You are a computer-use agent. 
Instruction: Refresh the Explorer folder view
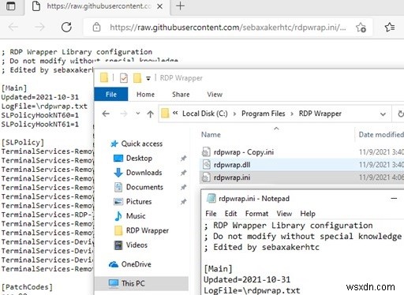(x=400, y=114)
